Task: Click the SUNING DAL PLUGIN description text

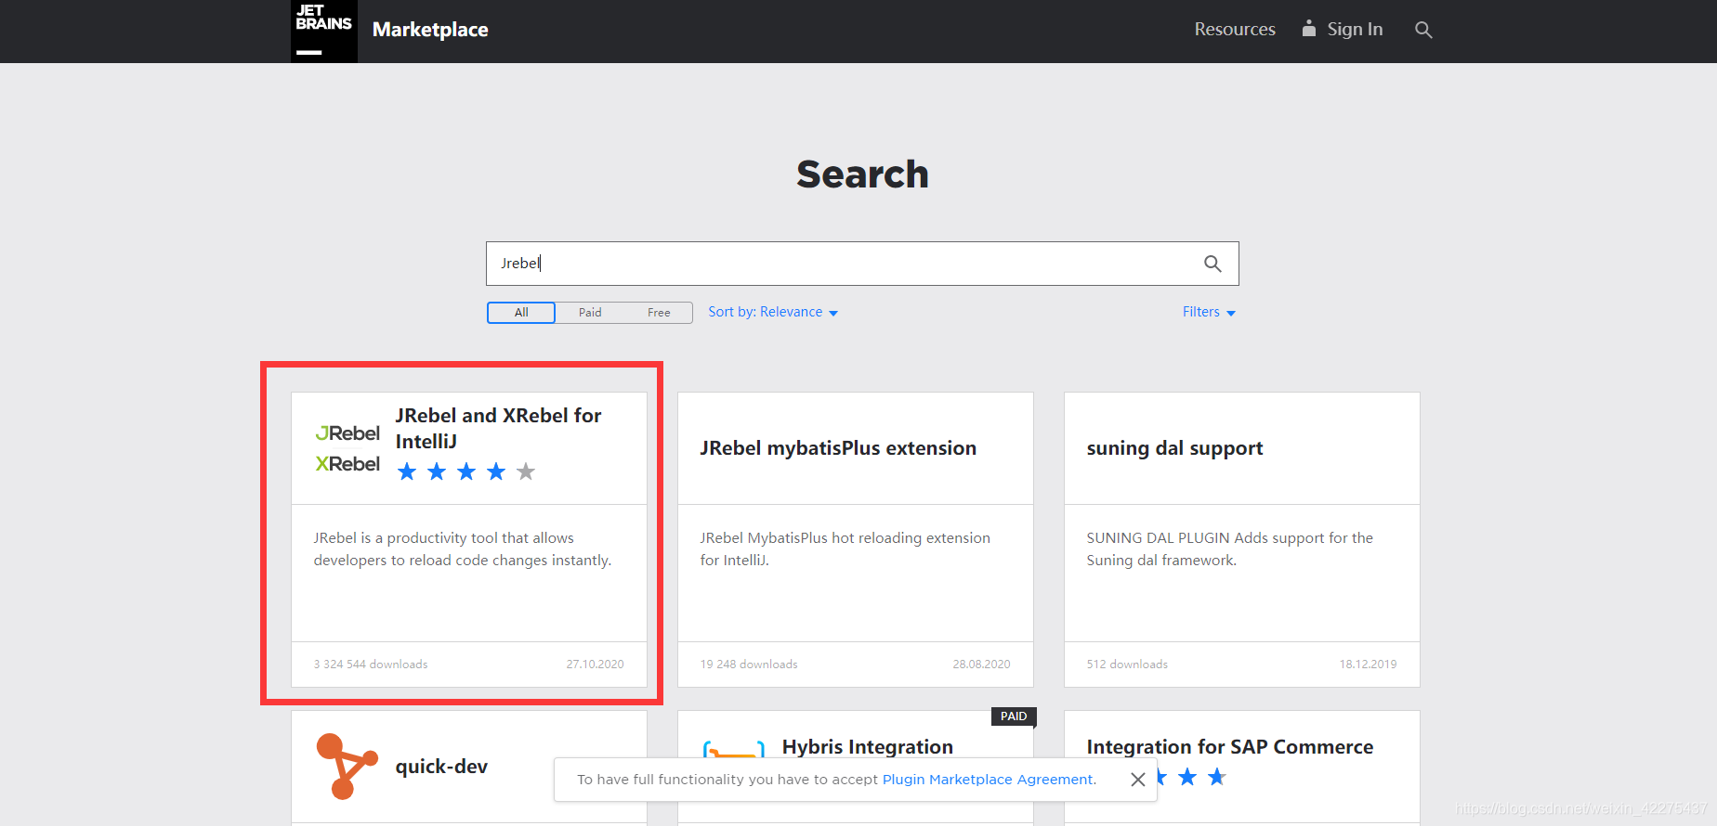Action: pos(1230,549)
